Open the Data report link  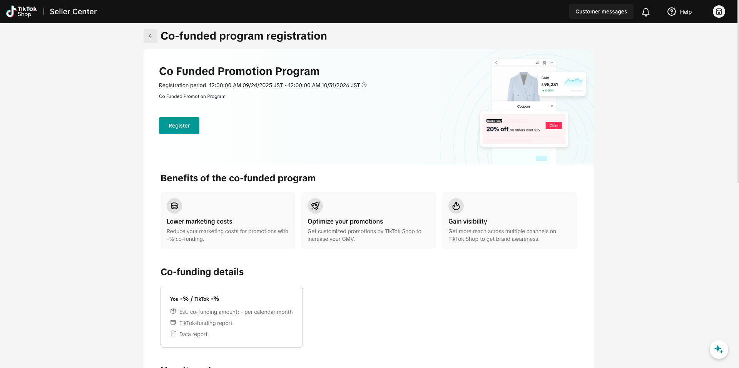click(193, 334)
